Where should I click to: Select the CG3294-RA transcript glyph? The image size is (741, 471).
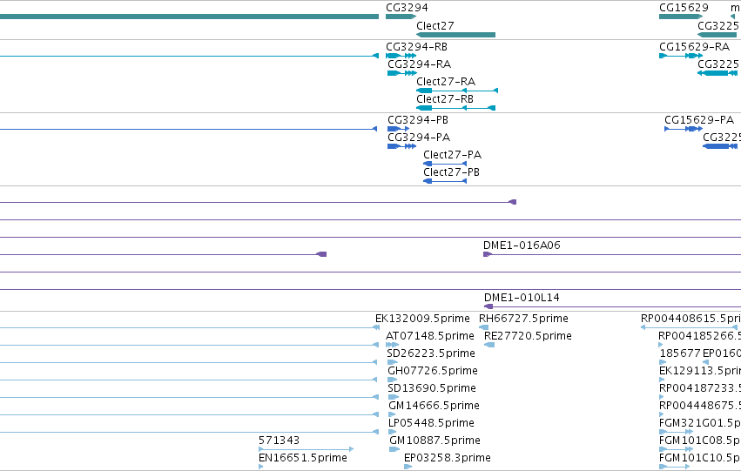click(402, 73)
